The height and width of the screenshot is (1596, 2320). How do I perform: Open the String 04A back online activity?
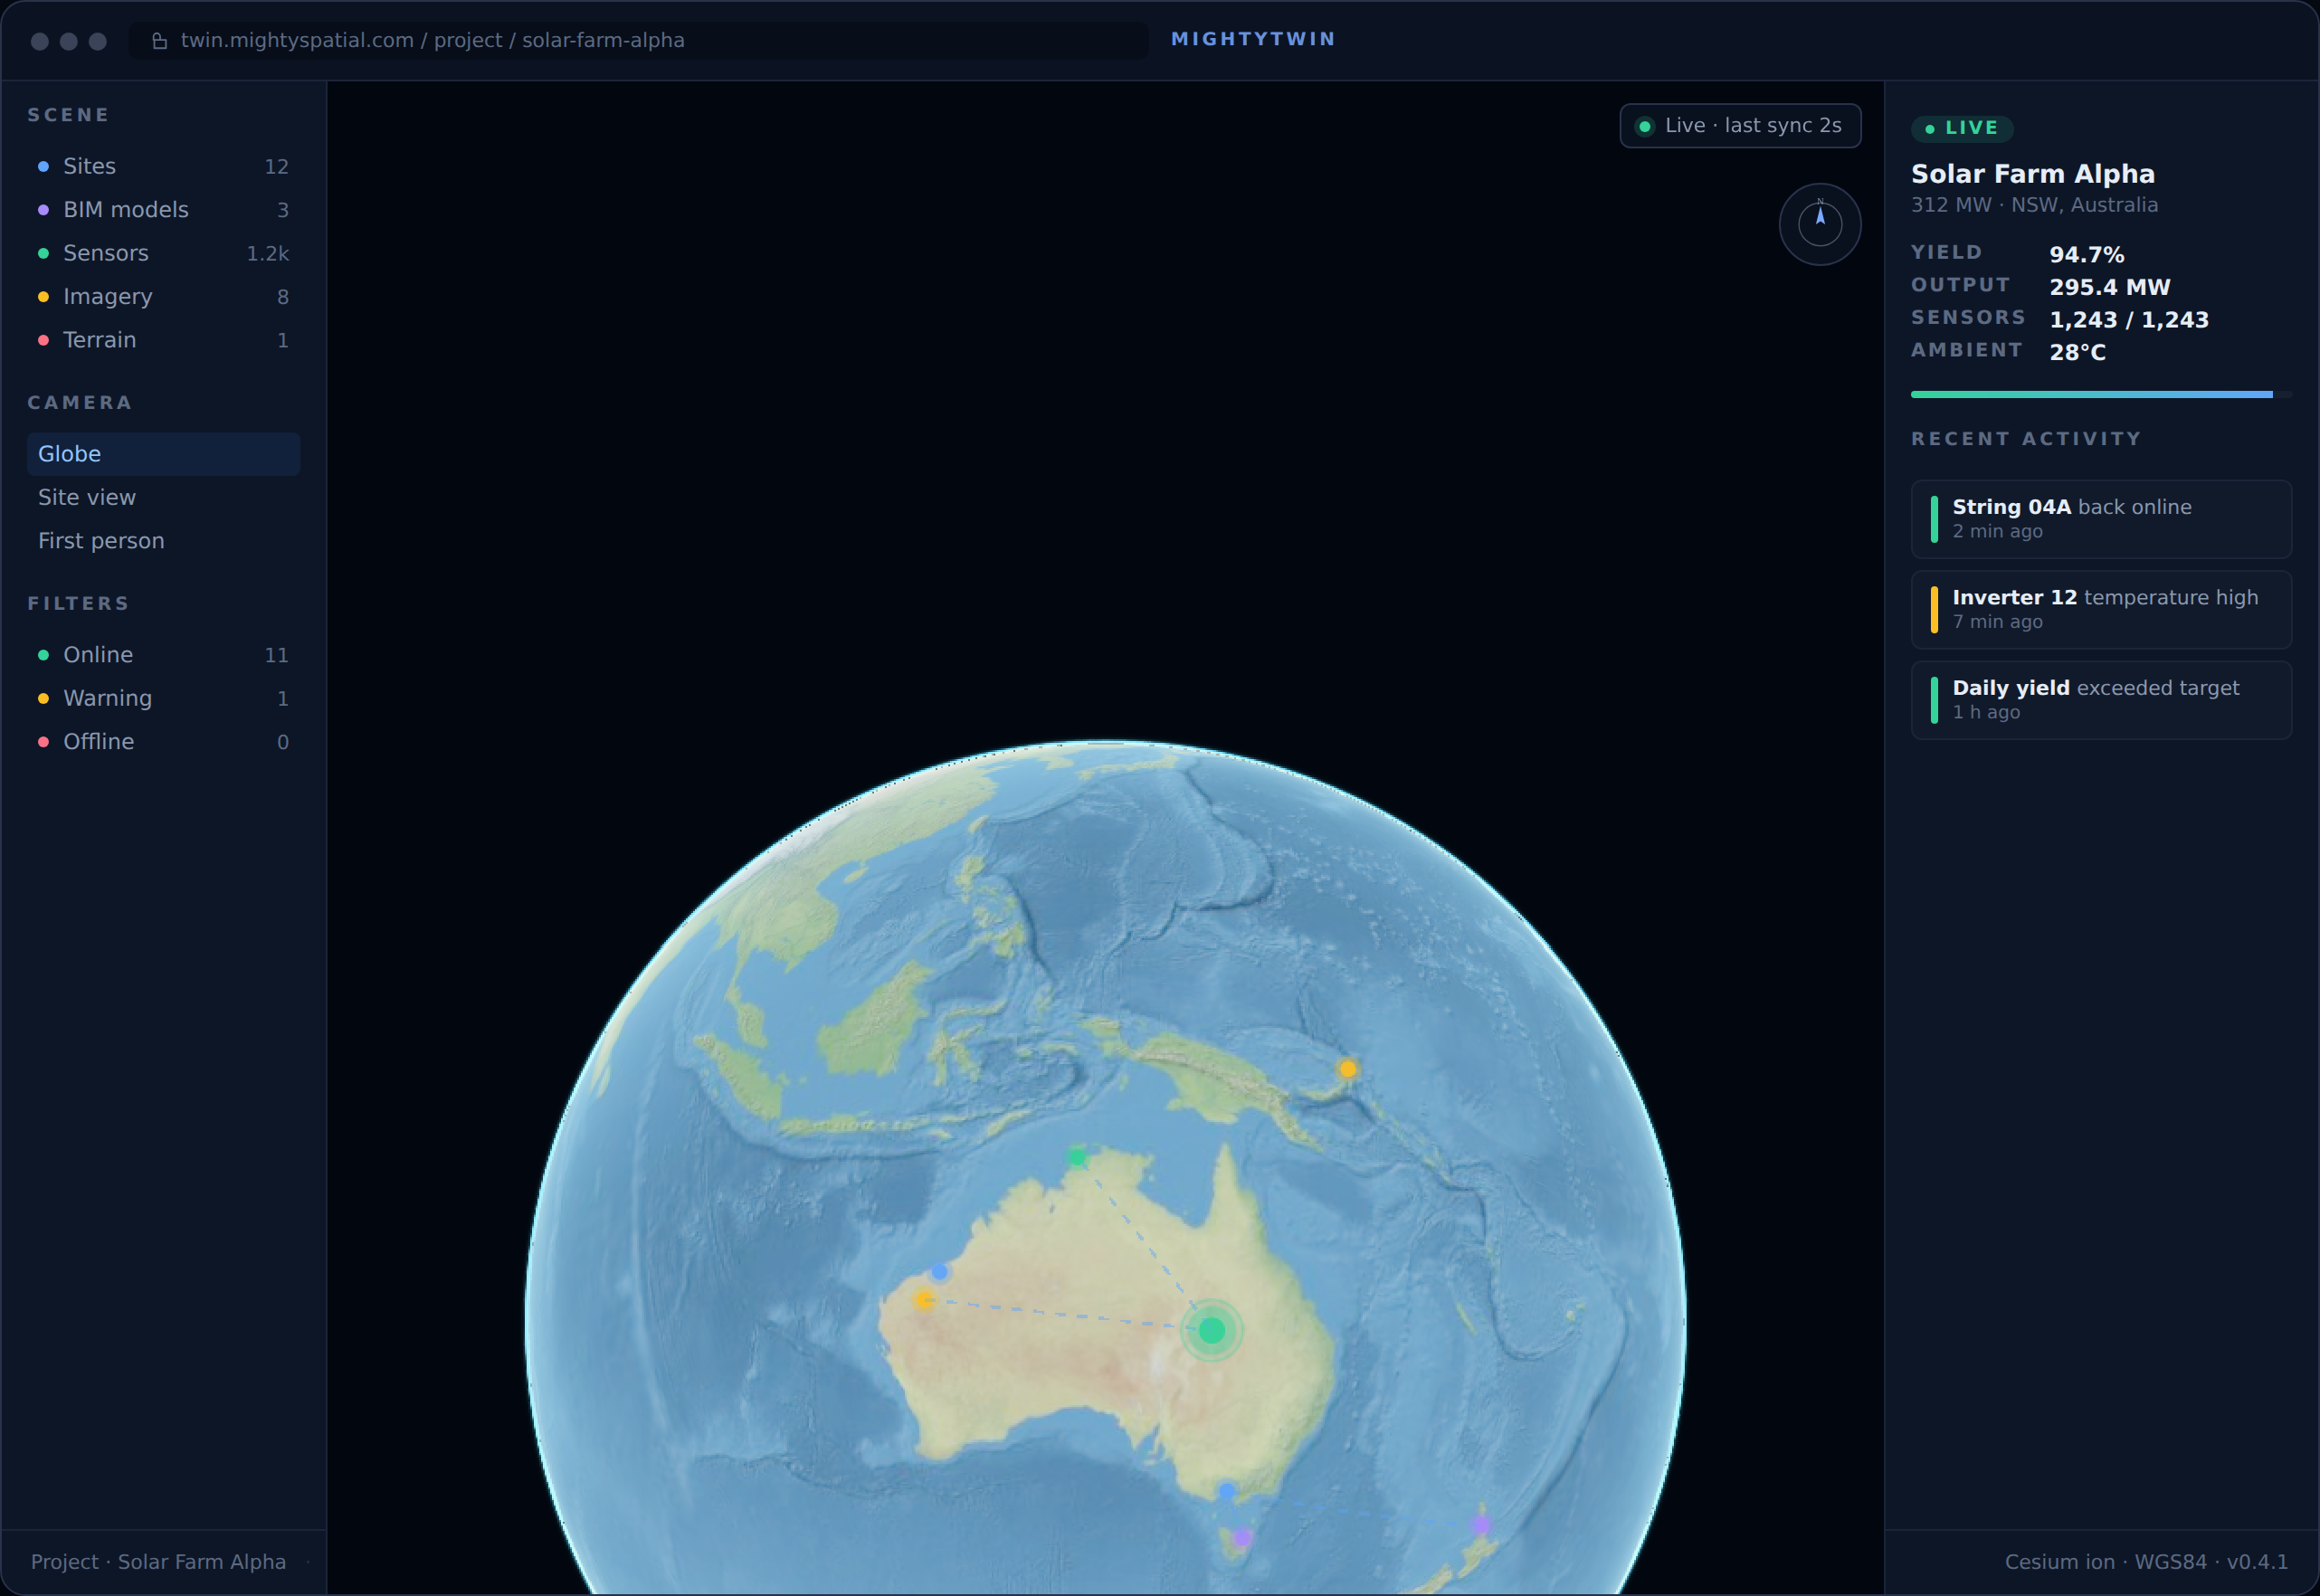pyautogui.click(x=2101, y=519)
